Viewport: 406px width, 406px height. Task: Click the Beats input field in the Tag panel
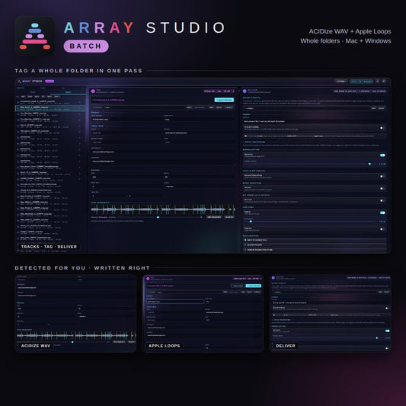tap(200, 177)
